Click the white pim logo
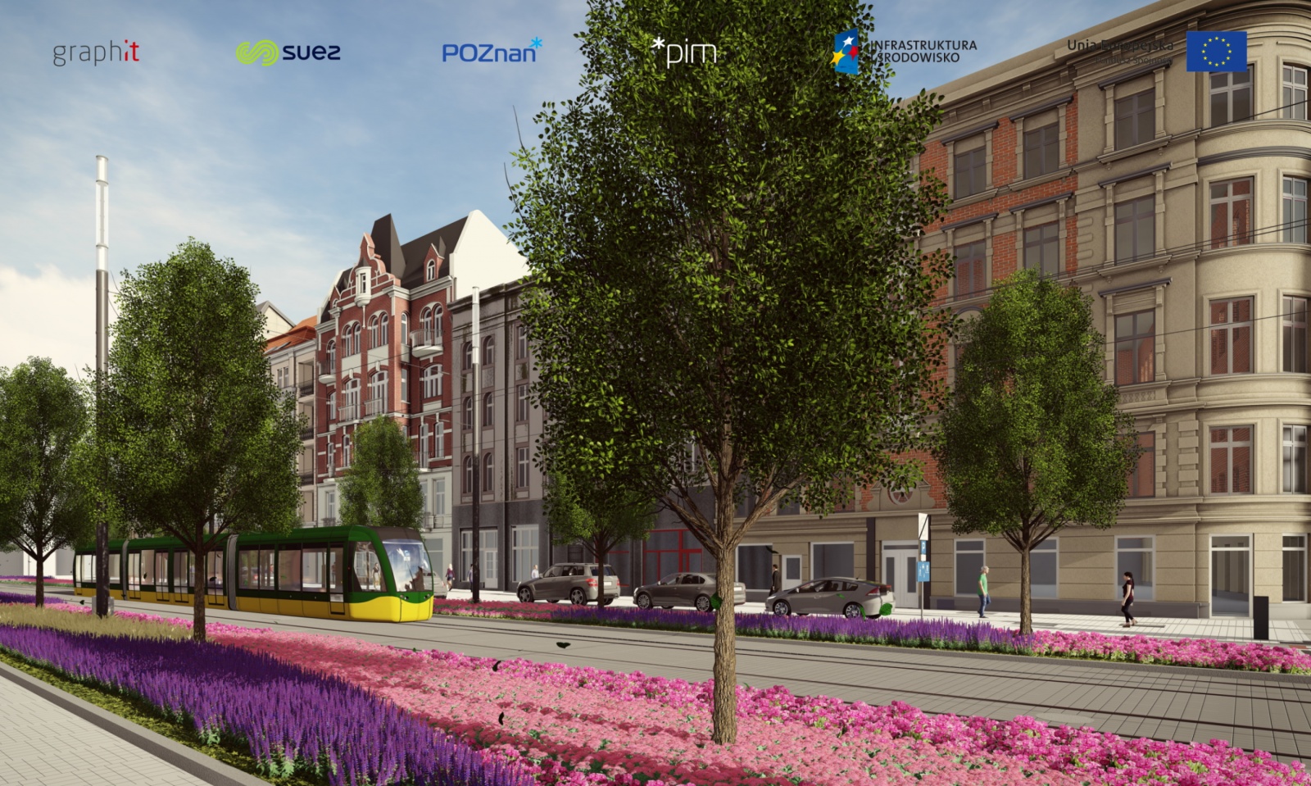1311x786 pixels. [x=684, y=52]
